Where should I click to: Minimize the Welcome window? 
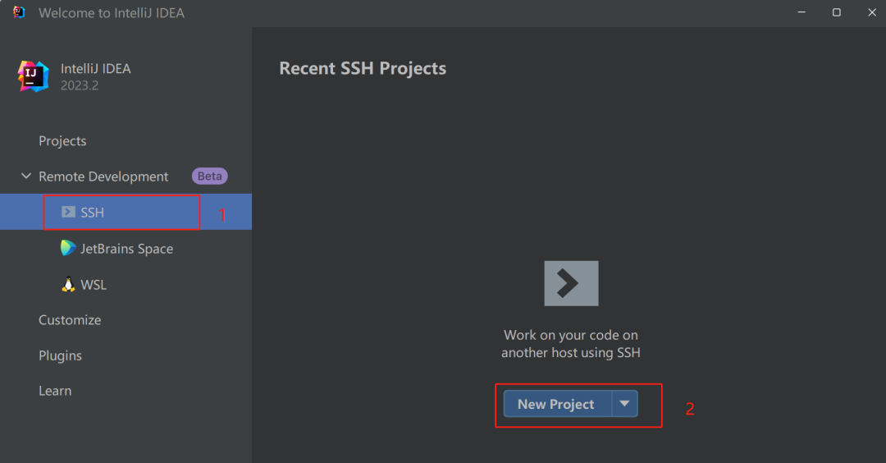click(800, 12)
